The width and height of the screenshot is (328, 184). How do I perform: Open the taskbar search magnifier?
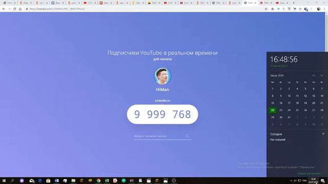[12, 180]
